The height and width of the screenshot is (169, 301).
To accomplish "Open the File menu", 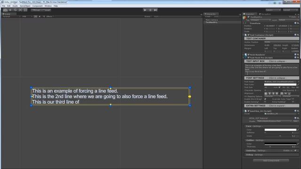I will pos(3,6).
